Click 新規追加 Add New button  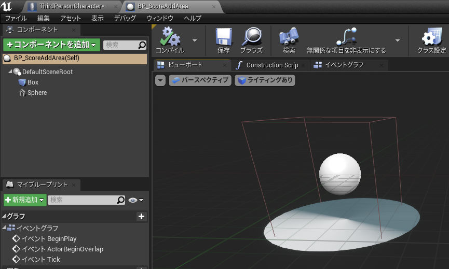click(x=25, y=200)
